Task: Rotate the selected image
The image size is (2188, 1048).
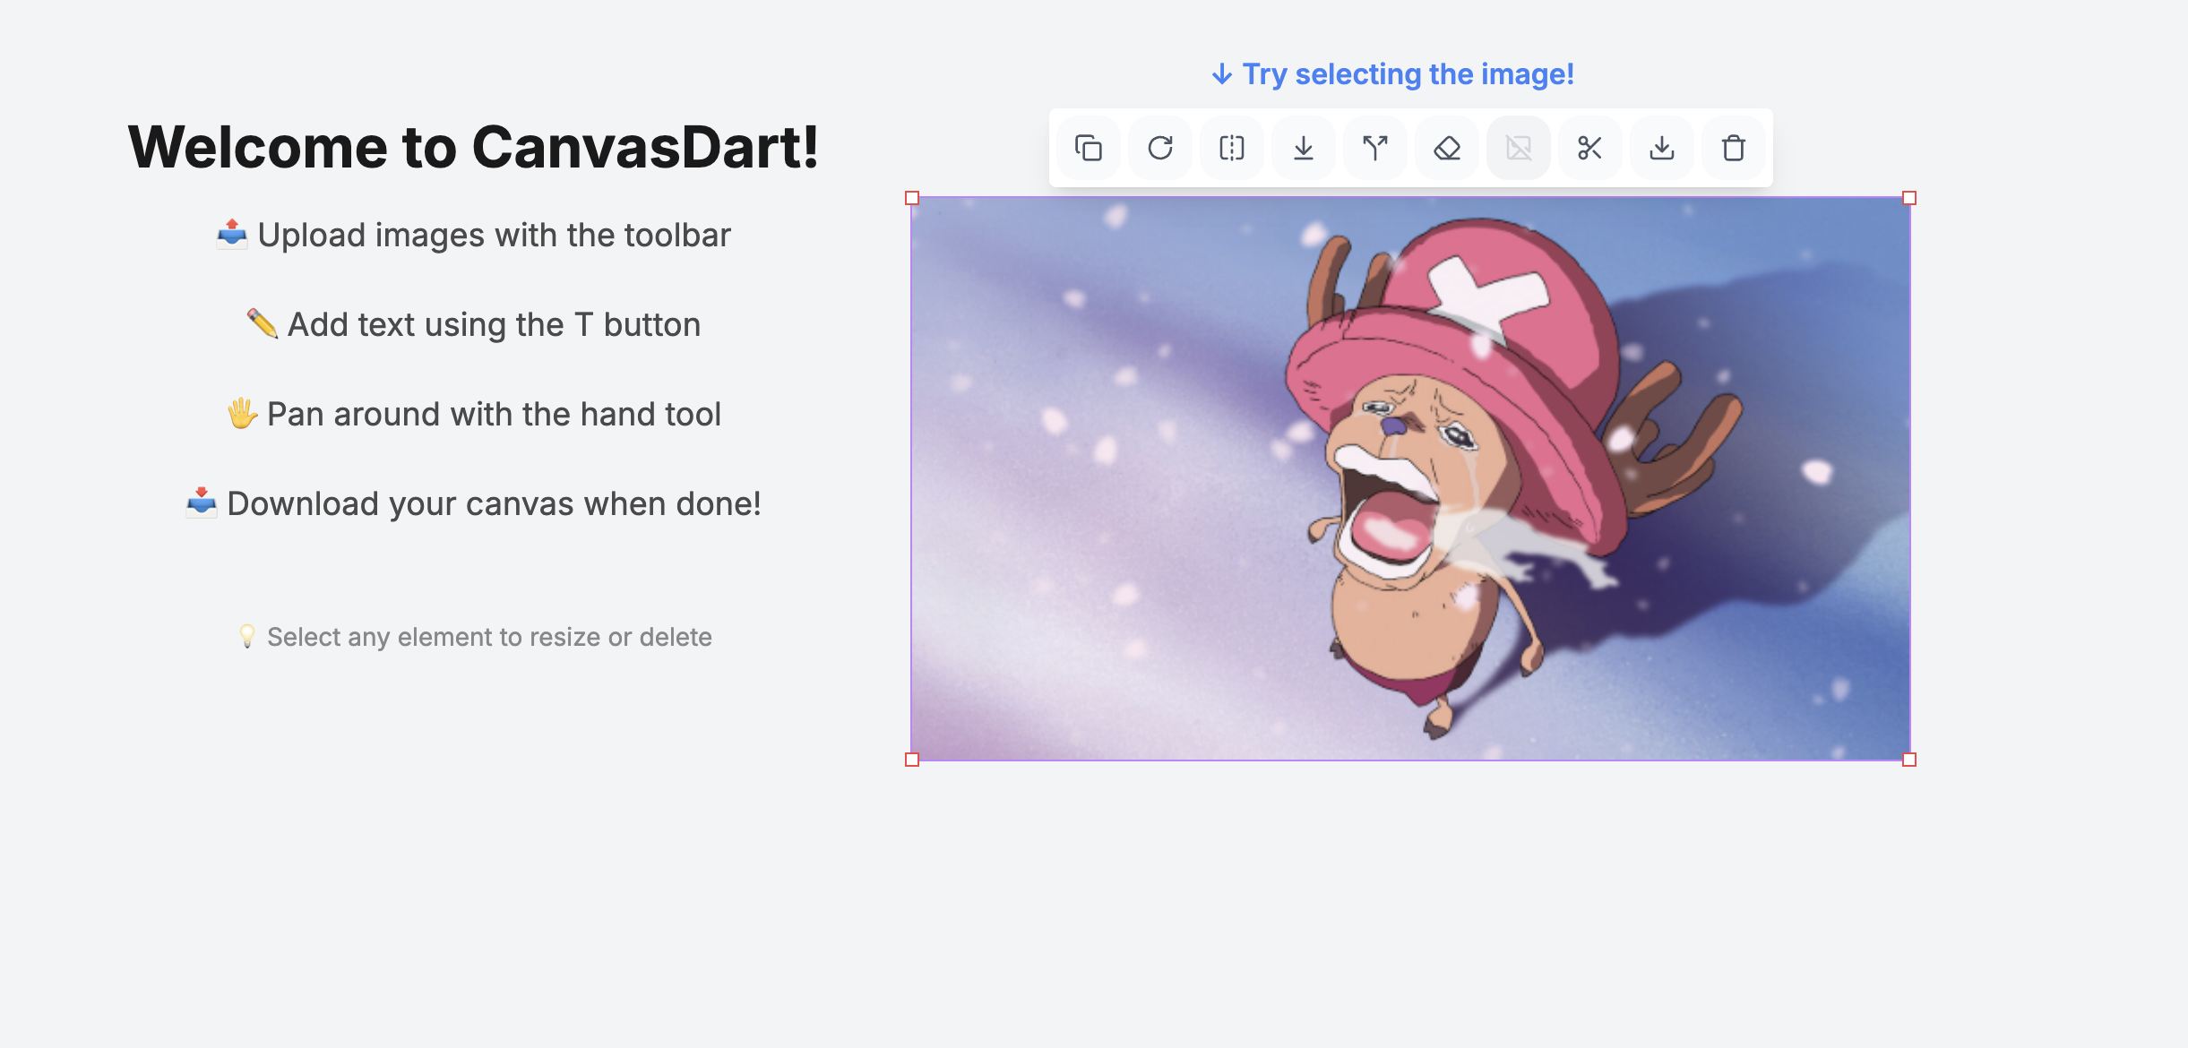Action: (x=1160, y=148)
